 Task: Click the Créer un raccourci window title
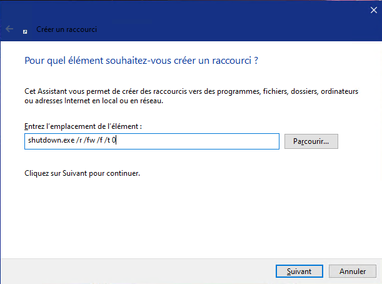point(66,29)
